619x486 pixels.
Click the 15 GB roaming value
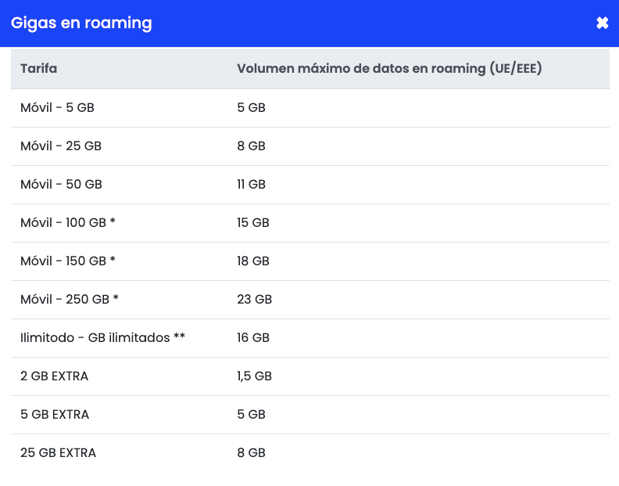[x=253, y=223]
